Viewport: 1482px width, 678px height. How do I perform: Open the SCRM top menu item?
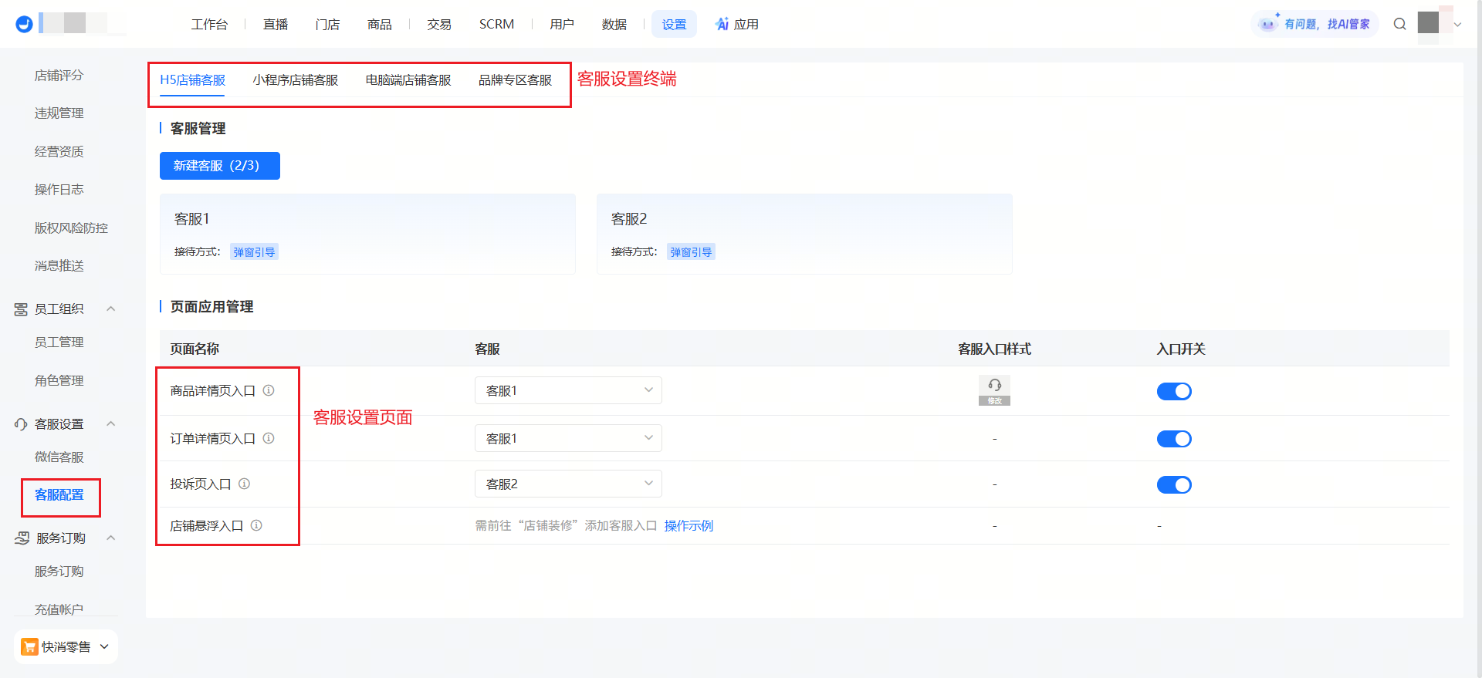[496, 24]
